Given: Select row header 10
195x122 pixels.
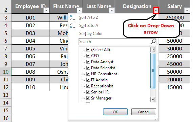Looking at the screenshot, I should [6, 72].
